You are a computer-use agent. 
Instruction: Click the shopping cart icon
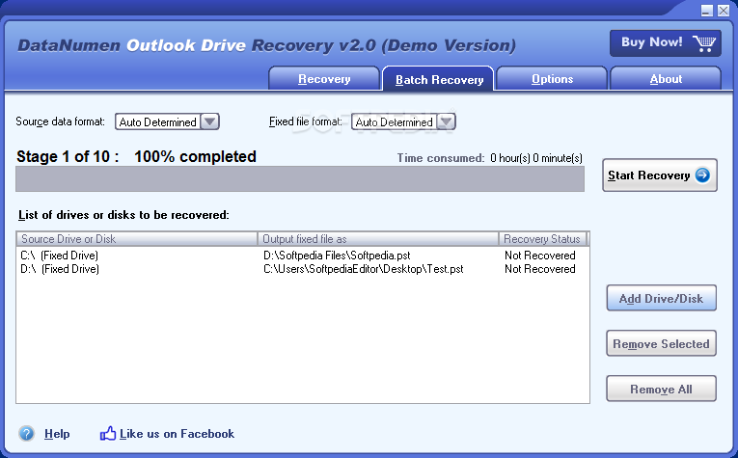tap(704, 43)
